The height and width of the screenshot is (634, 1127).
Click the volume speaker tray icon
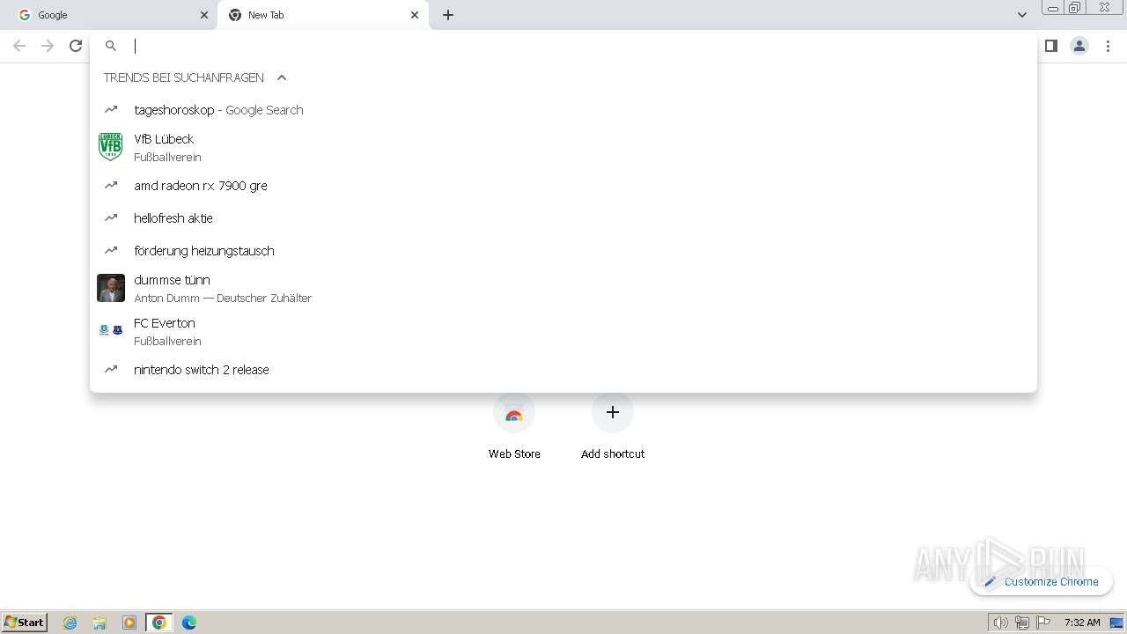[1001, 623]
